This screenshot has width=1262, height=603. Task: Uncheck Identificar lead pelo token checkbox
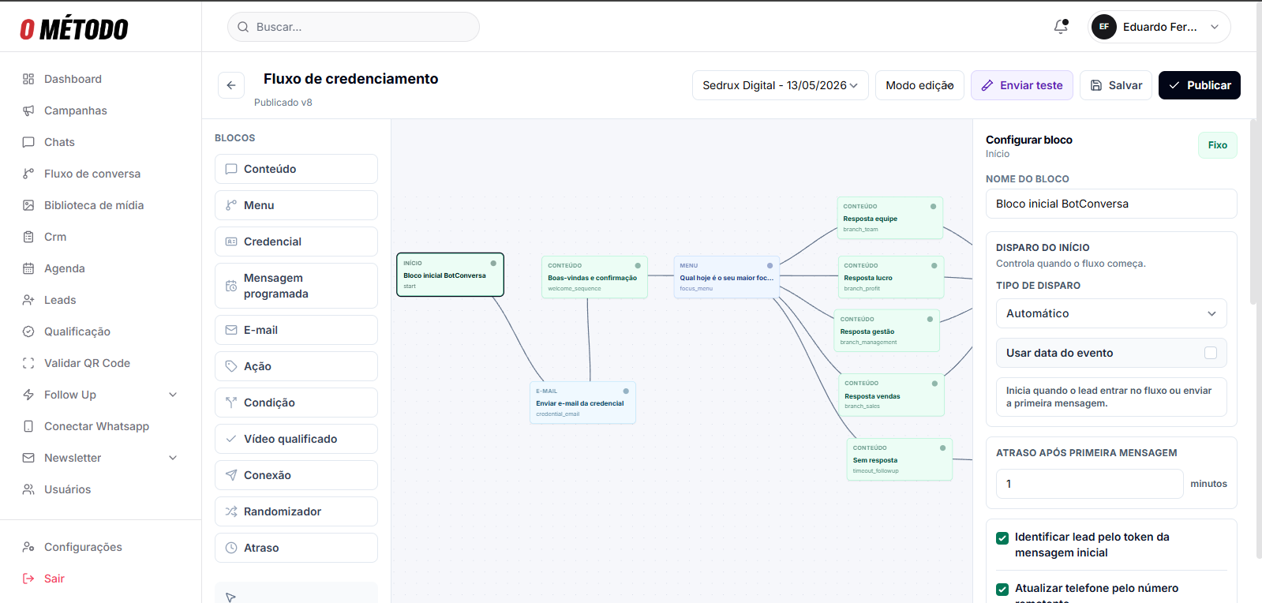1002,538
